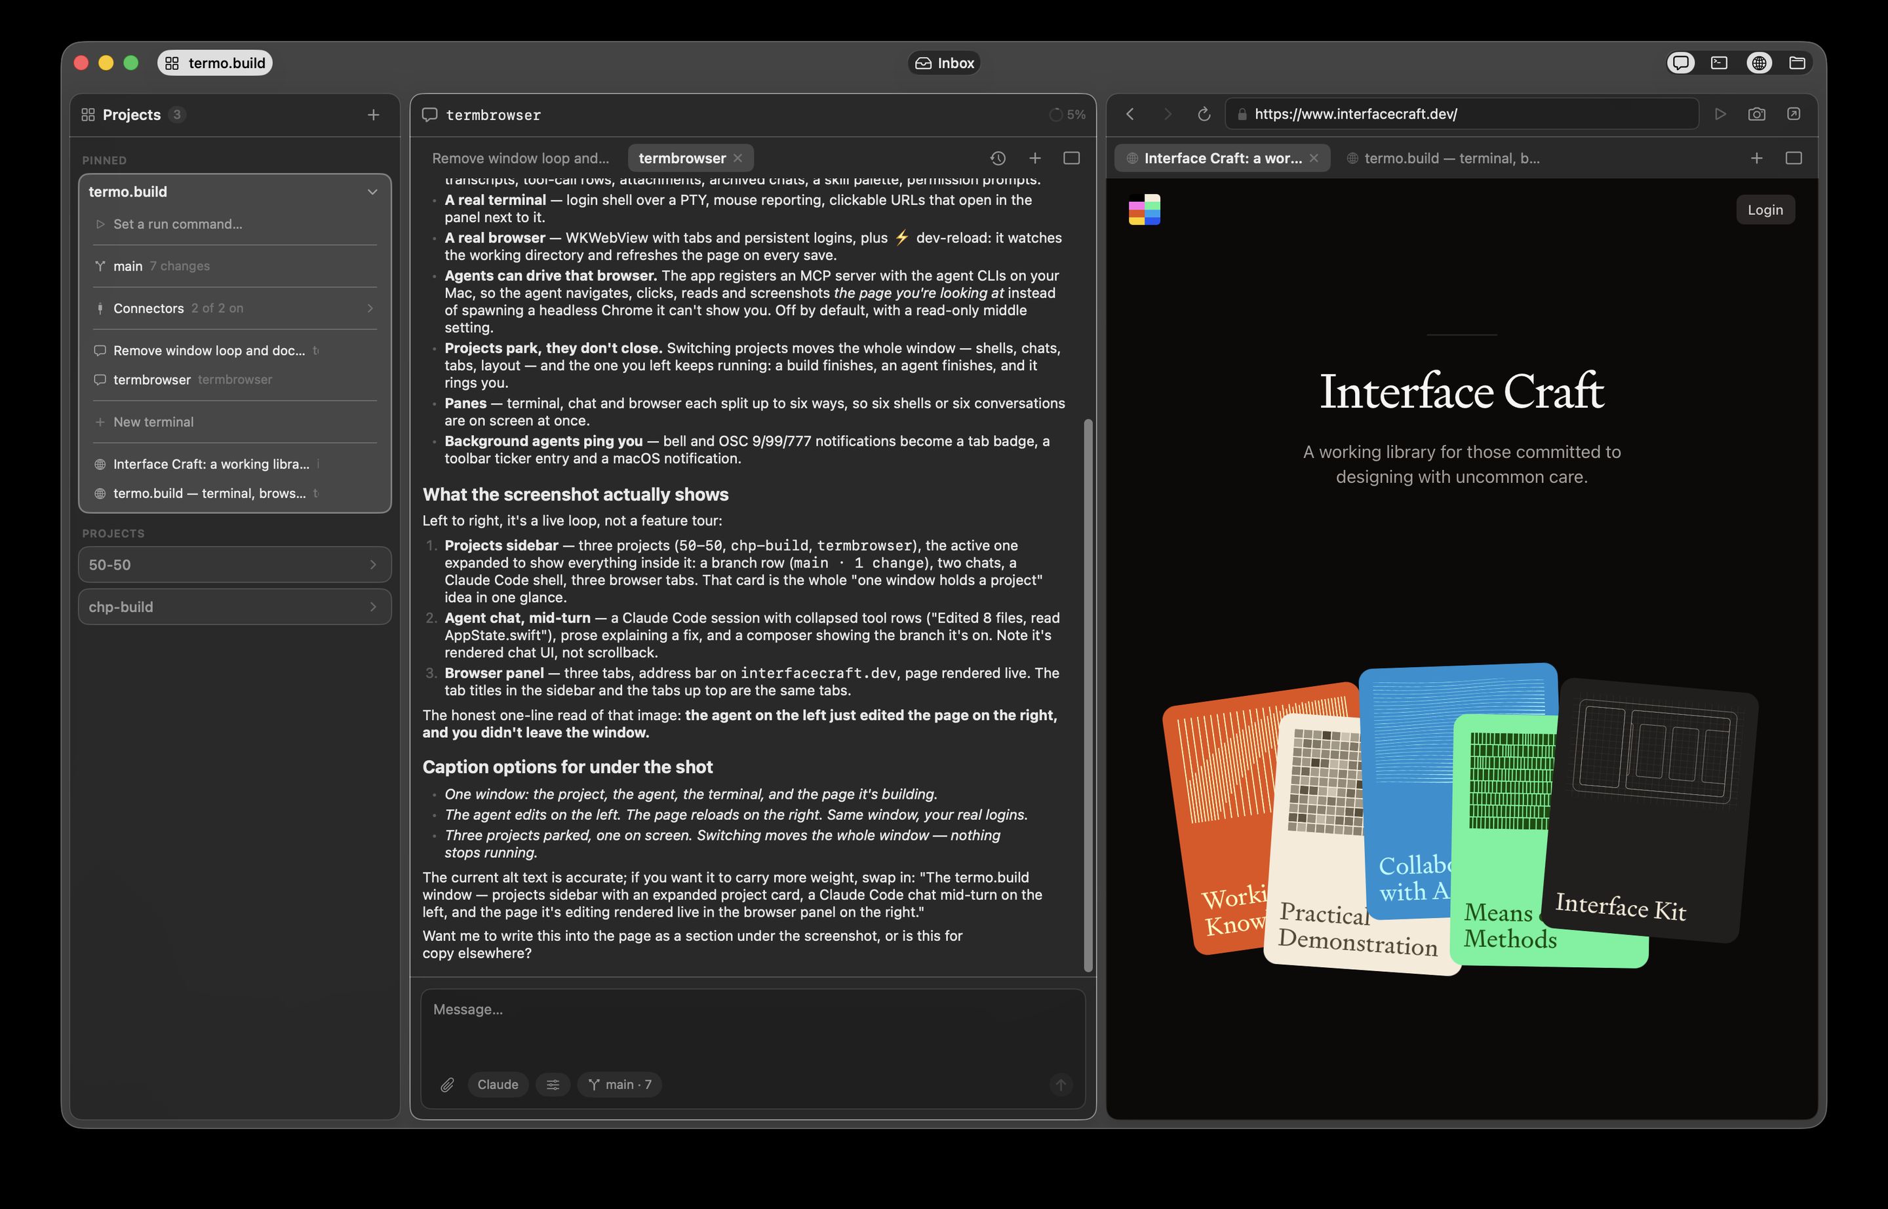Image resolution: width=1888 pixels, height=1209 pixels.
Task: Go forward in the browser
Action: click(1168, 114)
